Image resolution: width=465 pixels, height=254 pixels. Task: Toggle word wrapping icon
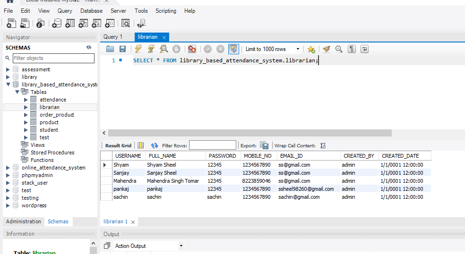(x=364, y=49)
